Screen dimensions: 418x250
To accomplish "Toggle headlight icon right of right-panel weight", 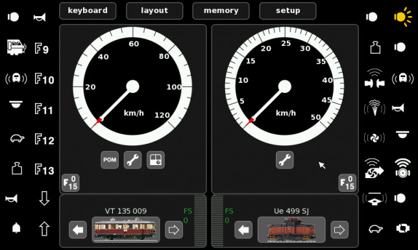I will click(x=400, y=47).
